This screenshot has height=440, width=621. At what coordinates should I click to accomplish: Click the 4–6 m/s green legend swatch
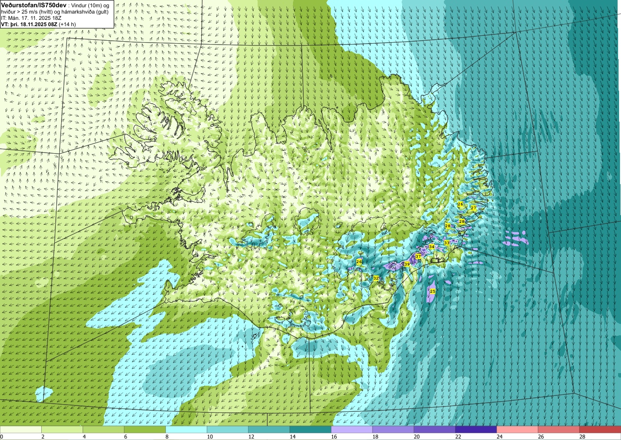point(103,429)
